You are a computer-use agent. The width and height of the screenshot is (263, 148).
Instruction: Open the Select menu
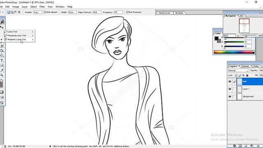coord(33,7)
